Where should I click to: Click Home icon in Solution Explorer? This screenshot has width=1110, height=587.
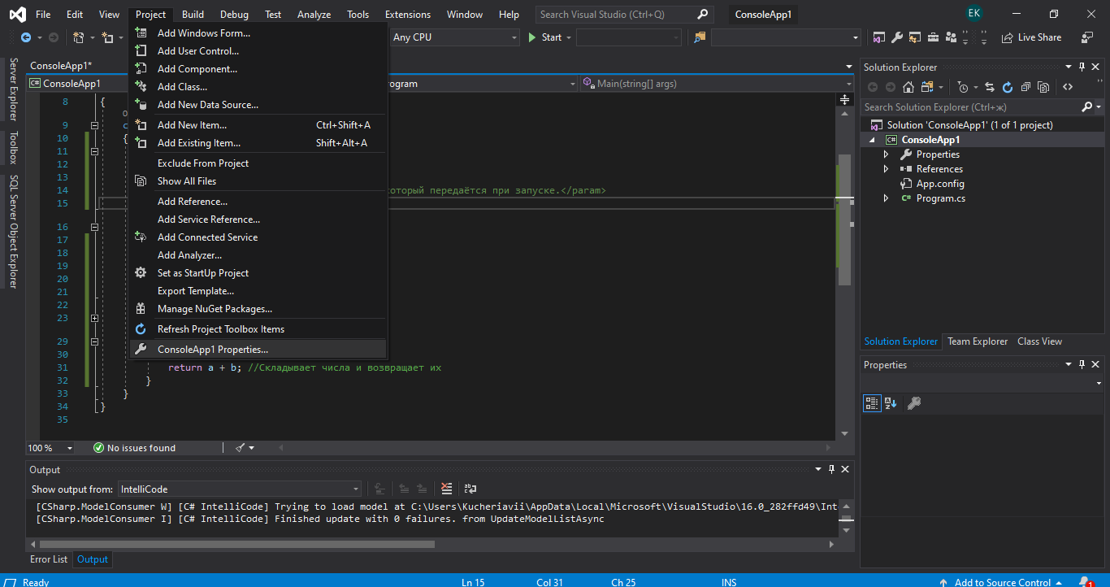tap(908, 87)
